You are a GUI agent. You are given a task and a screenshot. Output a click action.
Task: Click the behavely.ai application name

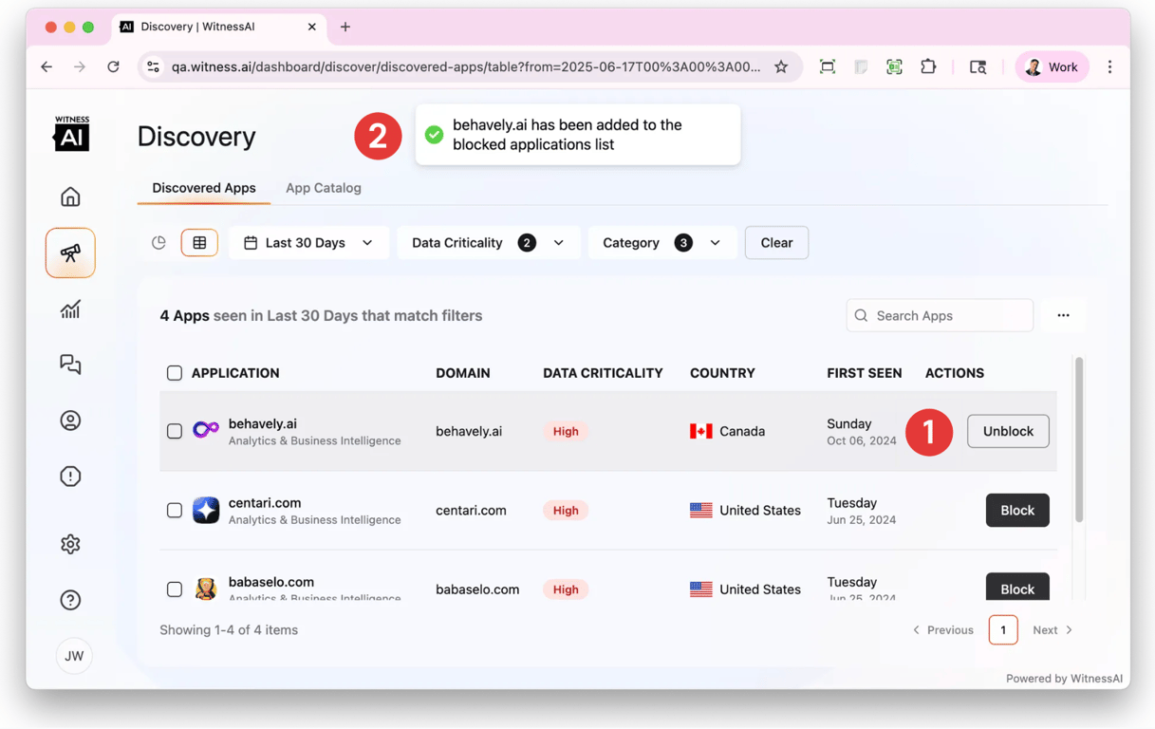[263, 423]
